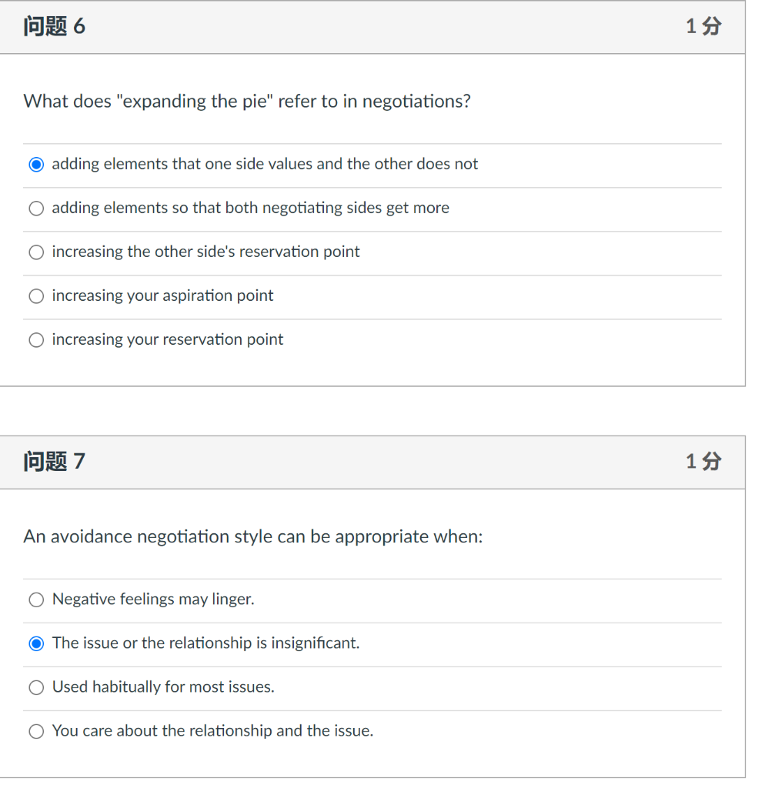Click answer text 'increasing your reservation point'
The width and height of the screenshot is (765, 788).
[x=168, y=339]
